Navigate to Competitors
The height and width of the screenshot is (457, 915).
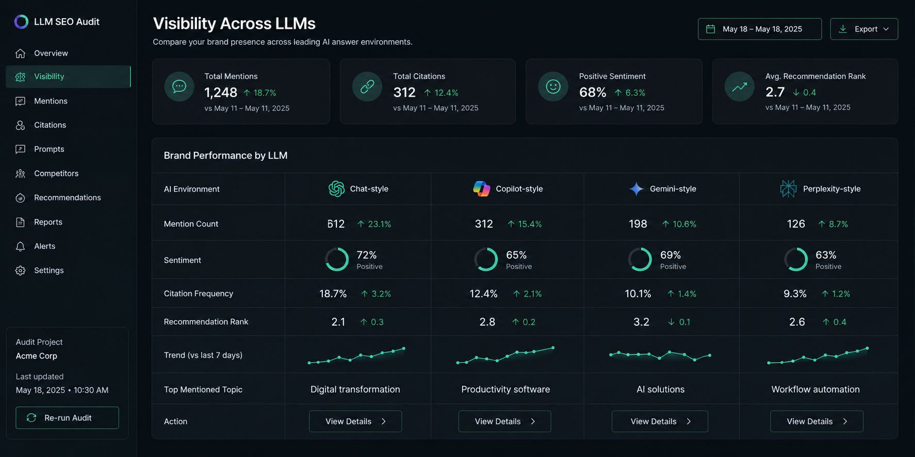pos(68,174)
